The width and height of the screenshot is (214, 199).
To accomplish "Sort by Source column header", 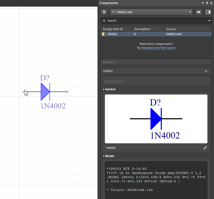I will (x=171, y=29).
